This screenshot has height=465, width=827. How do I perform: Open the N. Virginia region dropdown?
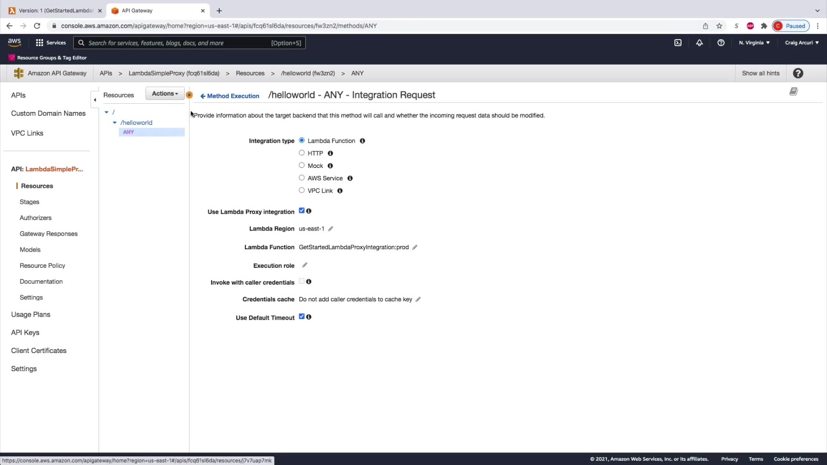click(754, 43)
